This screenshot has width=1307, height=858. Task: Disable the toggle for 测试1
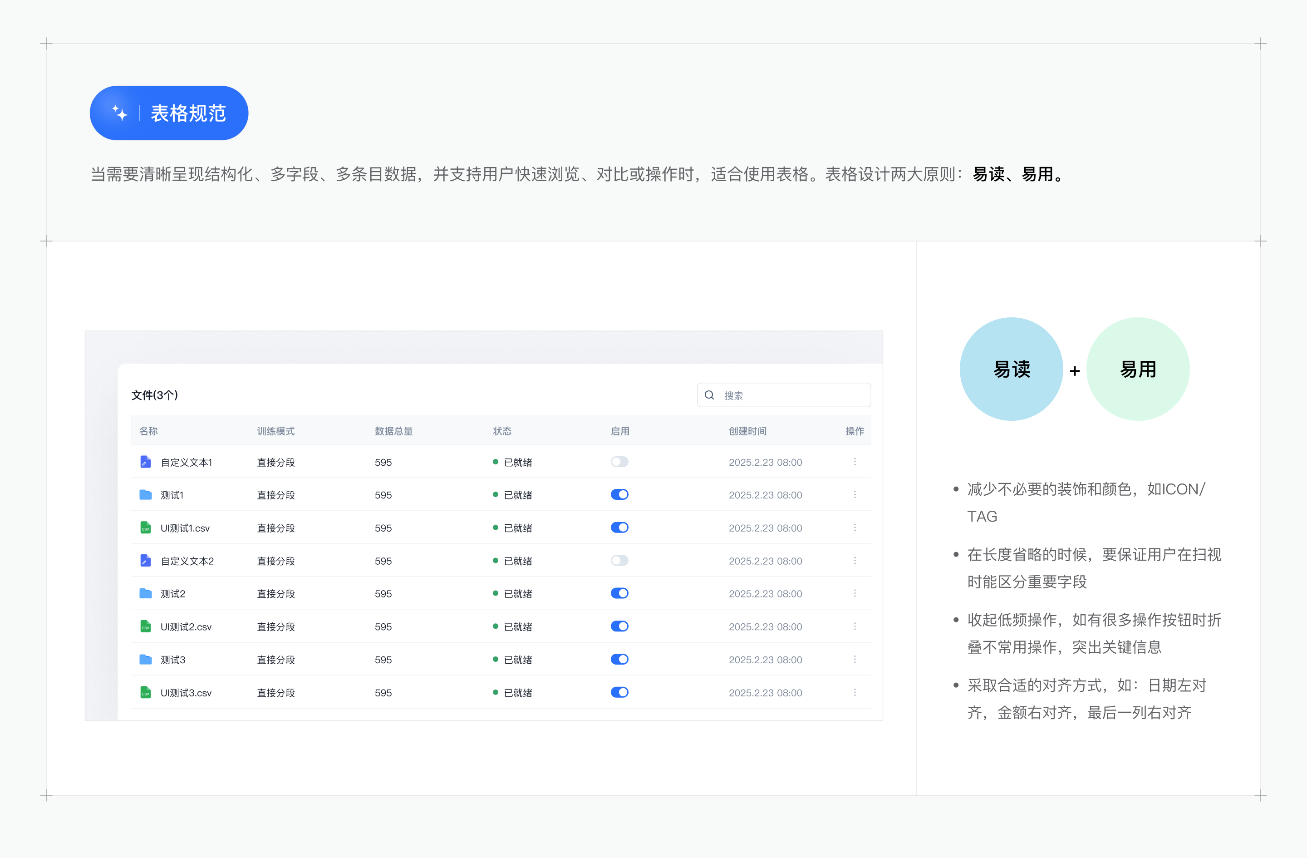619,495
